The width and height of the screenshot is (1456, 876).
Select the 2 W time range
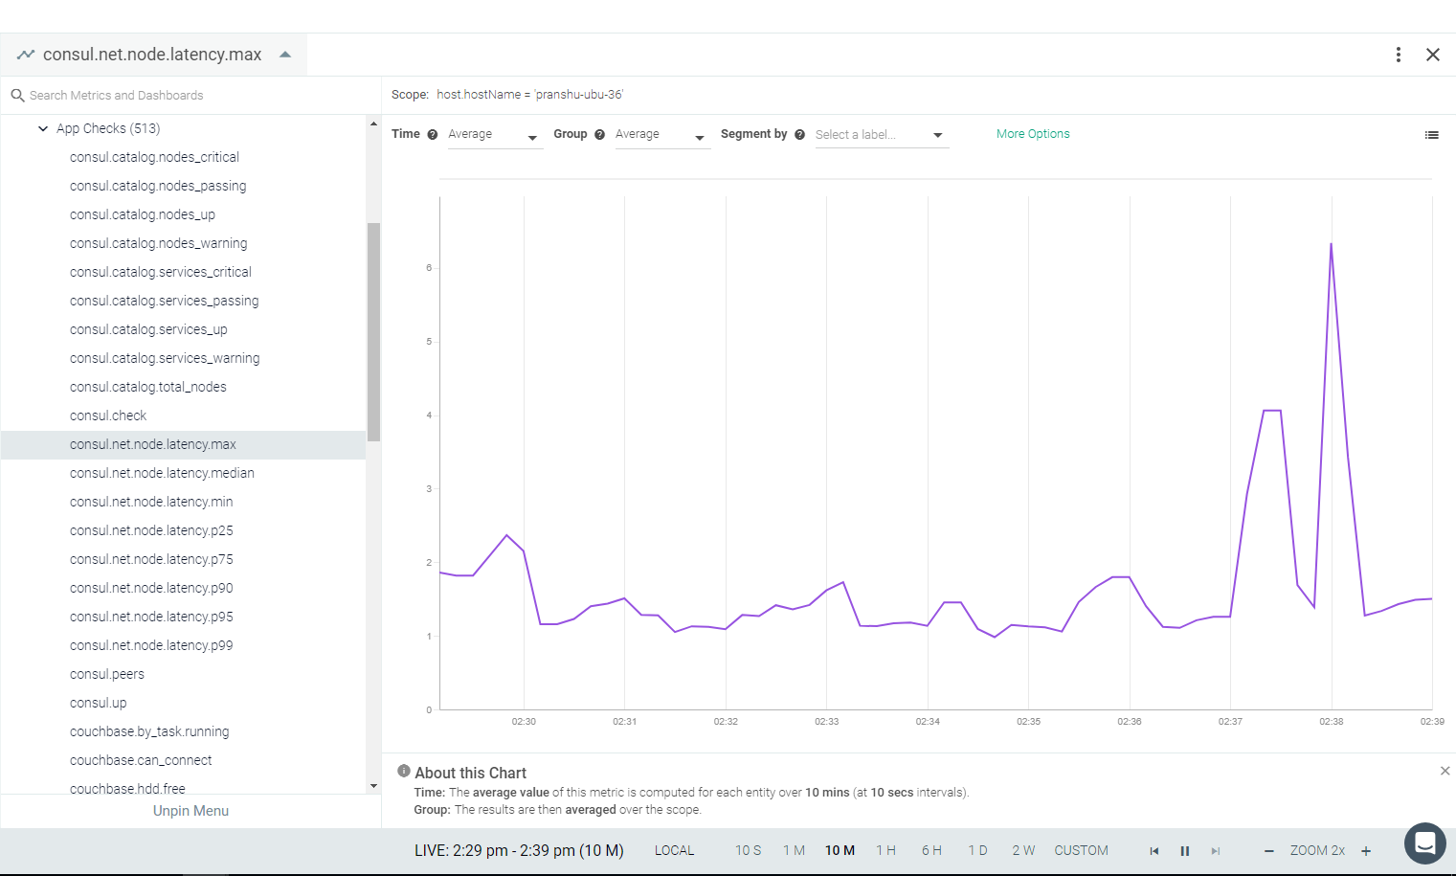(1023, 850)
